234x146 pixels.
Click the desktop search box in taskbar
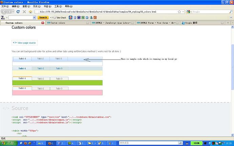pyautogui.click(x=149, y=143)
